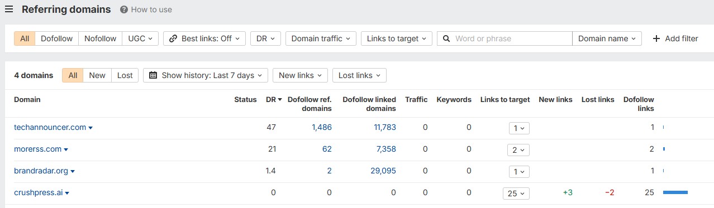Click the Referring domains page title
This screenshot has width=714, height=208.
click(66, 9)
